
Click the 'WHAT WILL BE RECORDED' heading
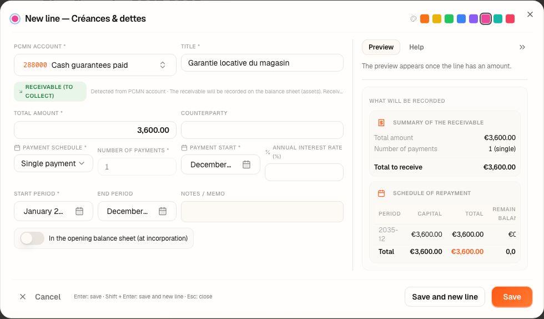tap(407, 101)
